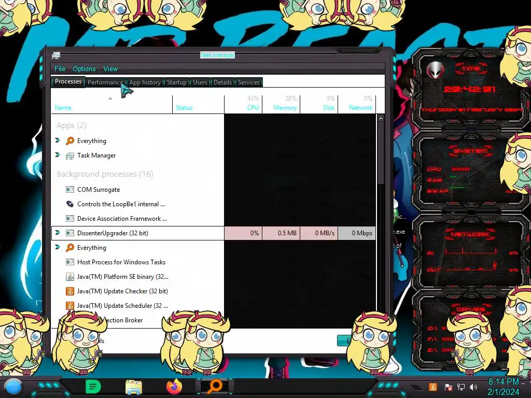531x398 pixels.
Task: Open the Startup tab
Action: [176, 82]
